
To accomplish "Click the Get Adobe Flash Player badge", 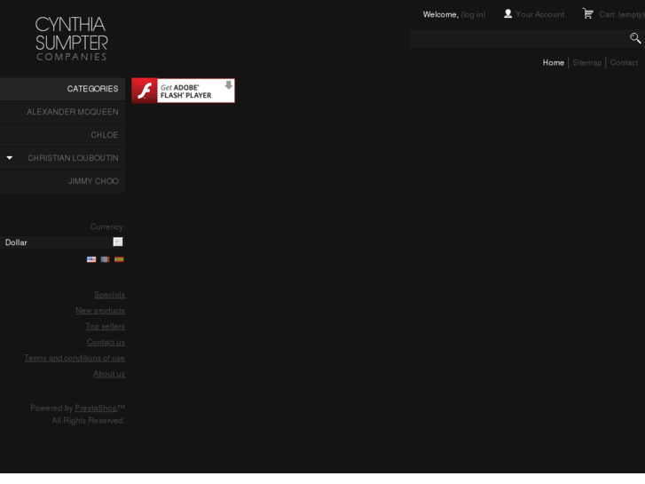I will (184, 91).
